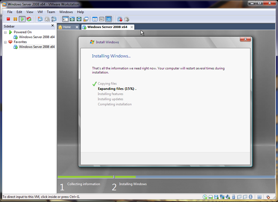The height and width of the screenshot is (202, 278).
Task: Click the 'Copying files' completed step
Action: click(107, 84)
